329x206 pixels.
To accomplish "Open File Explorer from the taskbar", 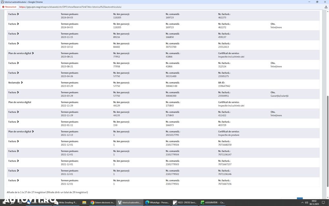I will [84, 203].
